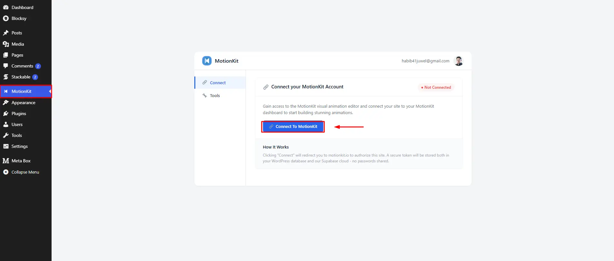Click the Comments count badge

(x=38, y=66)
